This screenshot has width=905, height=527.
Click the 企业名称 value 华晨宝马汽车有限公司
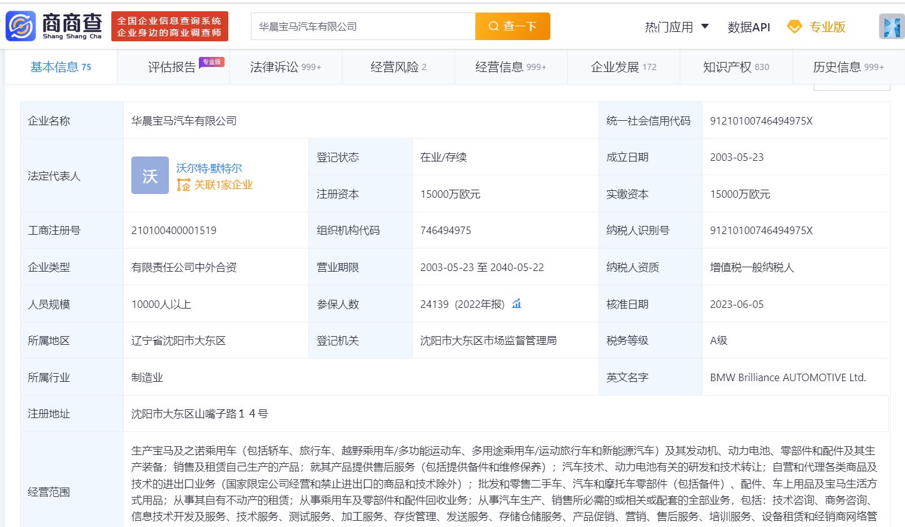[184, 121]
